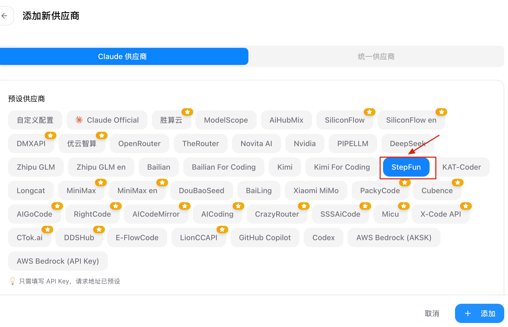Choose the AIGoCode provider
This screenshot has height=327, width=508.
(x=35, y=214)
